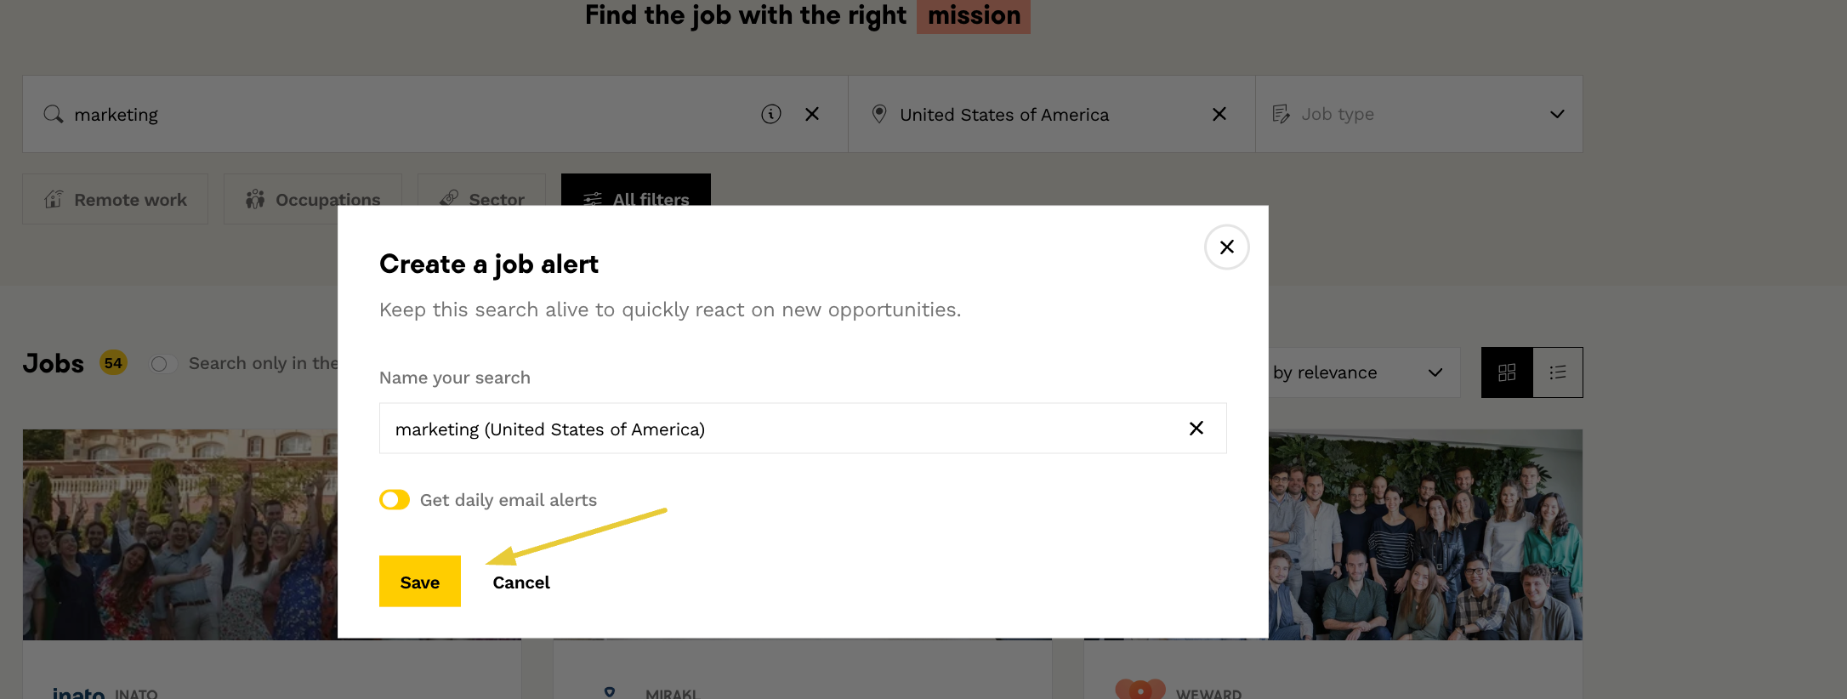
Task: Clear the search name text field
Action: tap(1196, 429)
